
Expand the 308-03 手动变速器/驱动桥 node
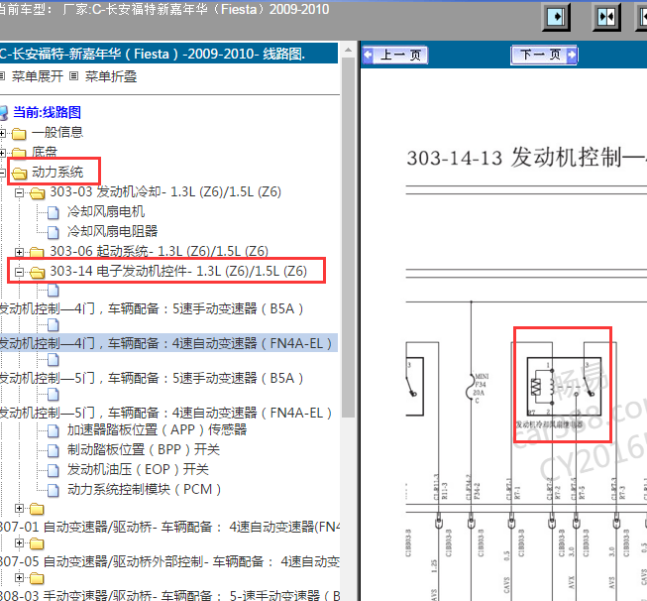click(19, 577)
